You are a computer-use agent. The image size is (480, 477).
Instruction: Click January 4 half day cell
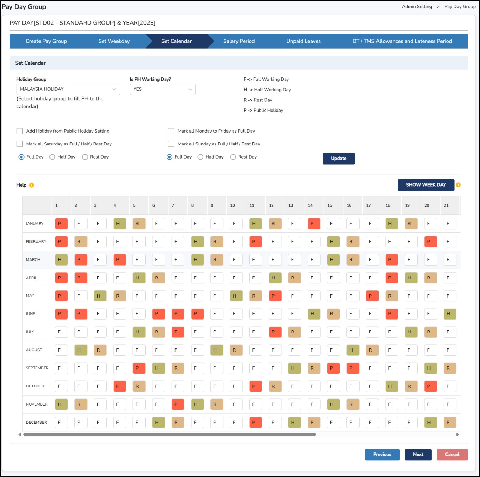pyautogui.click(x=119, y=224)
